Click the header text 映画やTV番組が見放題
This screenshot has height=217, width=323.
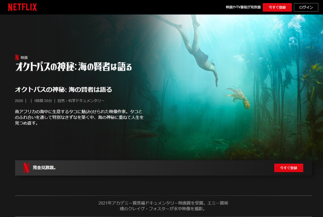pos(243,7)
